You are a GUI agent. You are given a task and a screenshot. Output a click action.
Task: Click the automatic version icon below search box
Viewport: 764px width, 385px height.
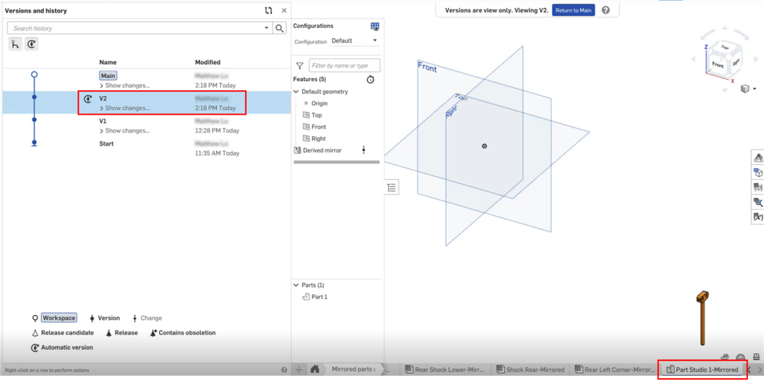pyautogui.click(x=31, y=44)
